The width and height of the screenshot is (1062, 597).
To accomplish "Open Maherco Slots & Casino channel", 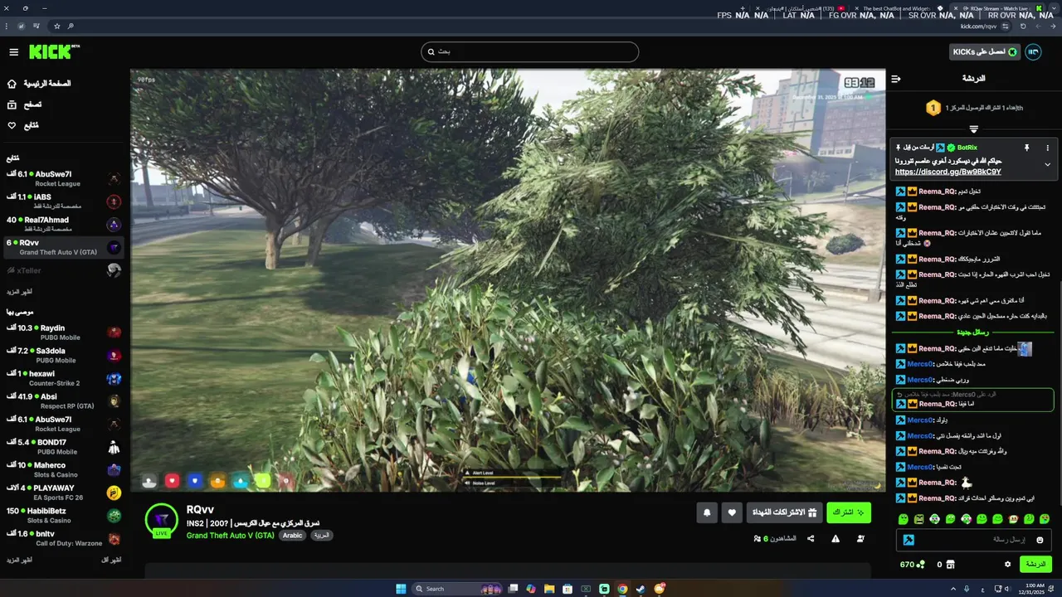I will click(x=63, y=470).
